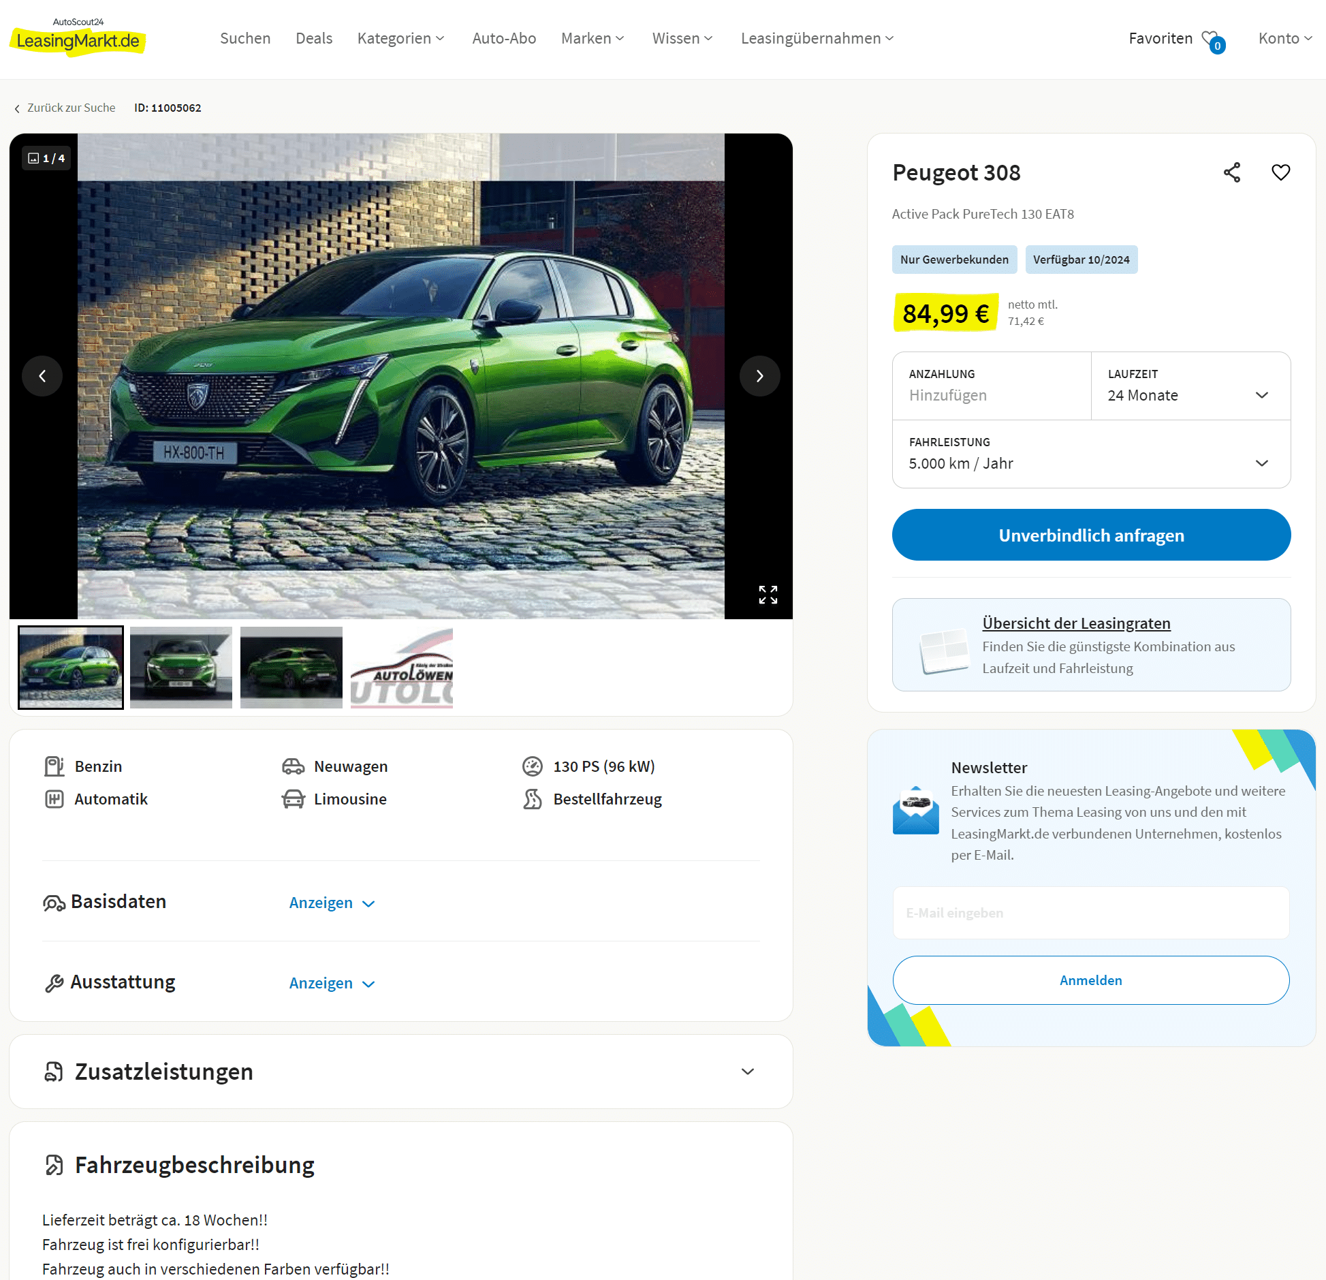Select second thumbnail front view
The width and height of the screenshot is (1326, 1280).
181,668
